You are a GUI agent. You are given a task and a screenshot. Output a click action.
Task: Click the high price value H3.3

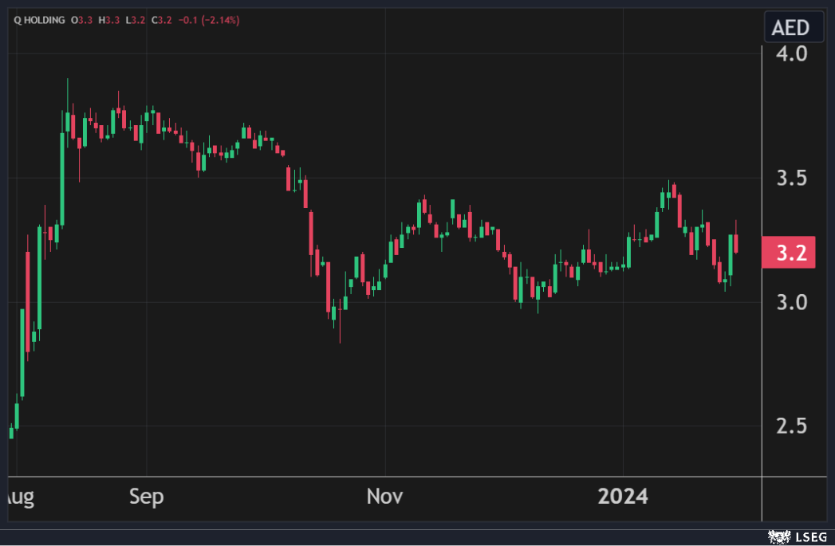(109, 20)
